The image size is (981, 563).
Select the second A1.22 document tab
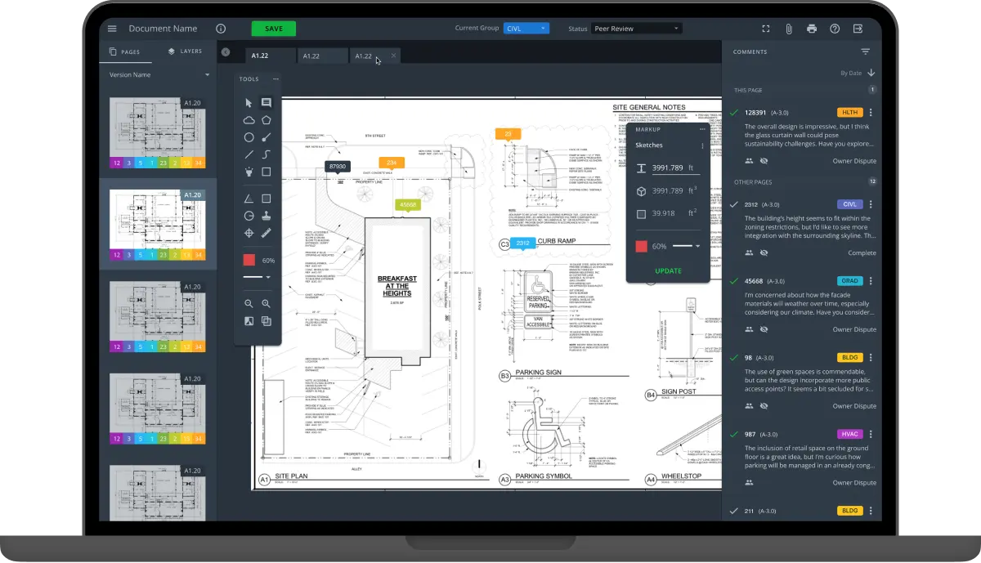tap(321, 56)
